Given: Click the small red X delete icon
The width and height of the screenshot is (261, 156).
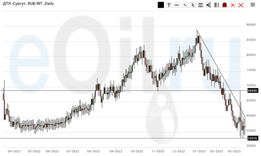Looking at the screenshot, I should pyautogui.click(x=233, y=5).
